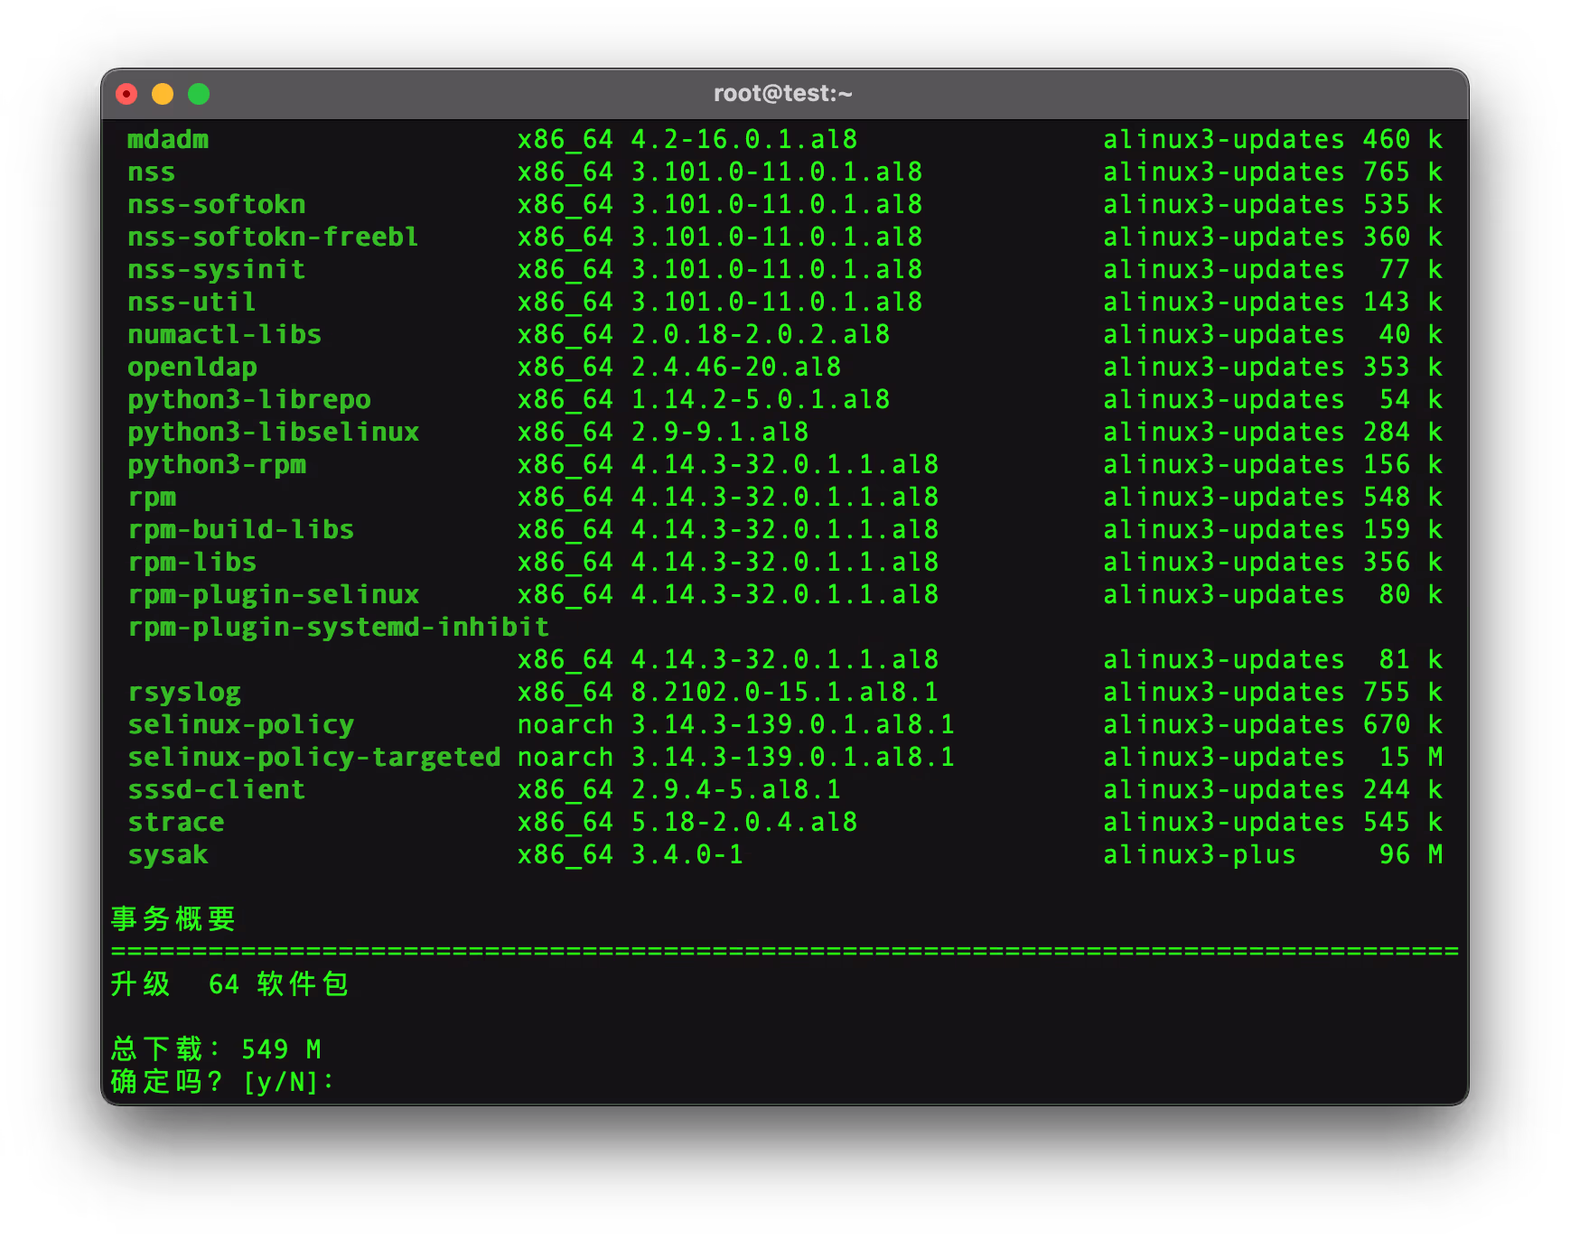This screenshot has width=1570, height=1239.
Task: Select the 96 M size of sysak
Action: pos(1411,855)
